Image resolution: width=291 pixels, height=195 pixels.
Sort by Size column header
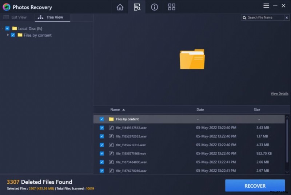click(x=257, y=110)
